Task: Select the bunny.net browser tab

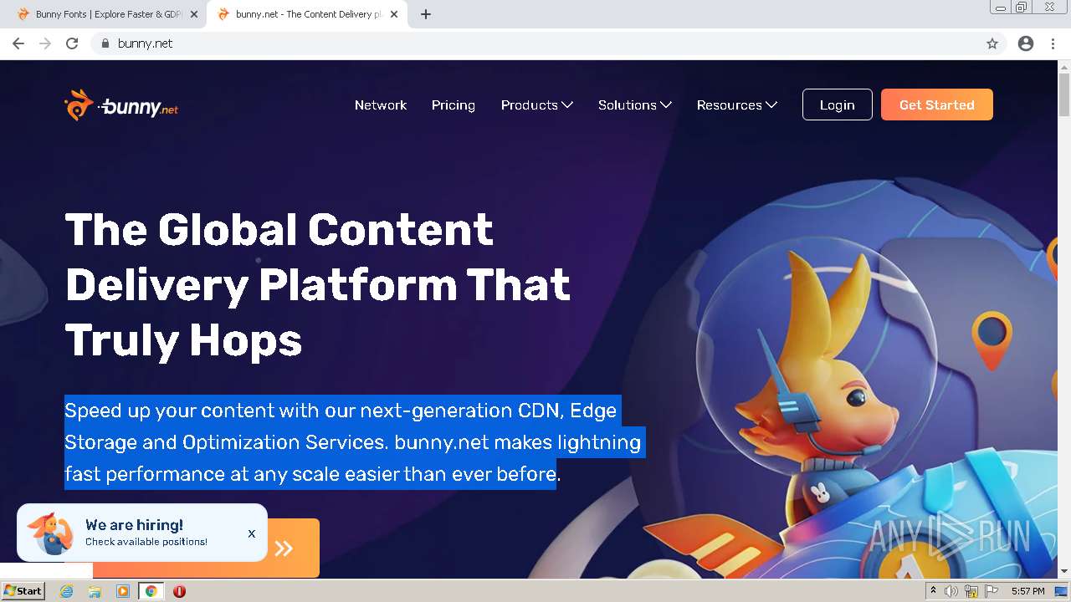Action: [305, 14]
